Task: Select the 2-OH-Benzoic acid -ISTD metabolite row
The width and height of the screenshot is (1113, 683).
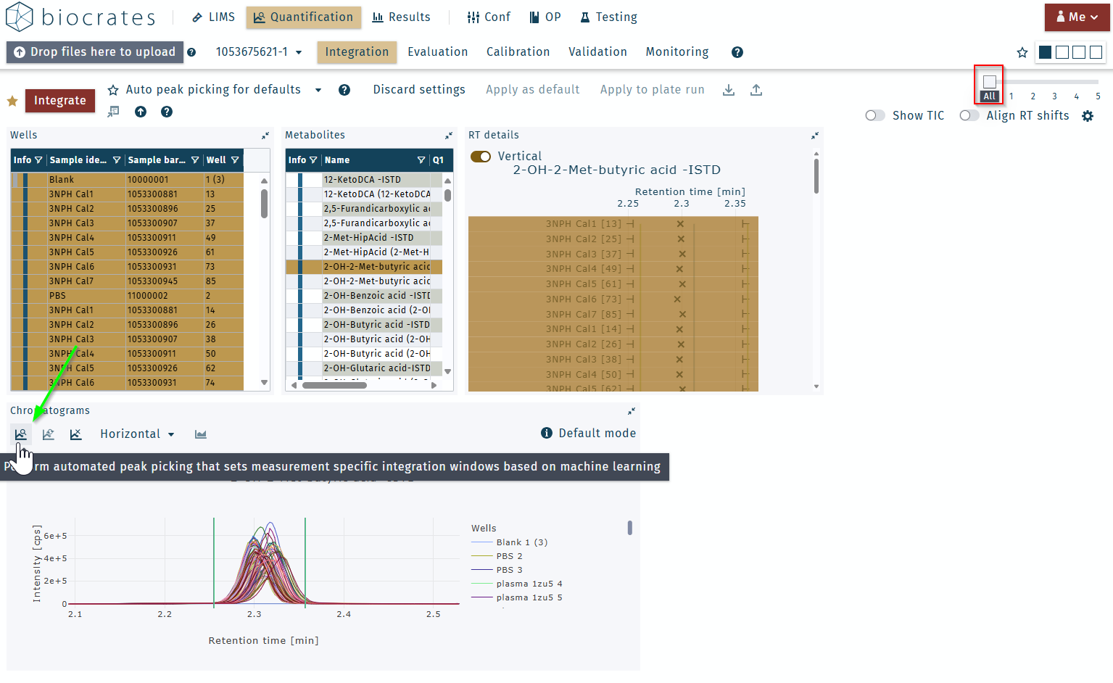Action: coord(365,296)
